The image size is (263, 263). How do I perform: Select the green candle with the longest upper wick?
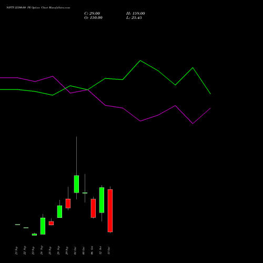click(76, 184)
